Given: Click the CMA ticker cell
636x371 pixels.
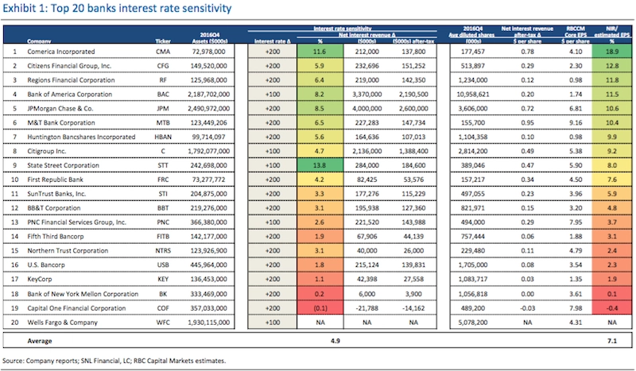Looking at the screenshot, I should click(163, 52).
